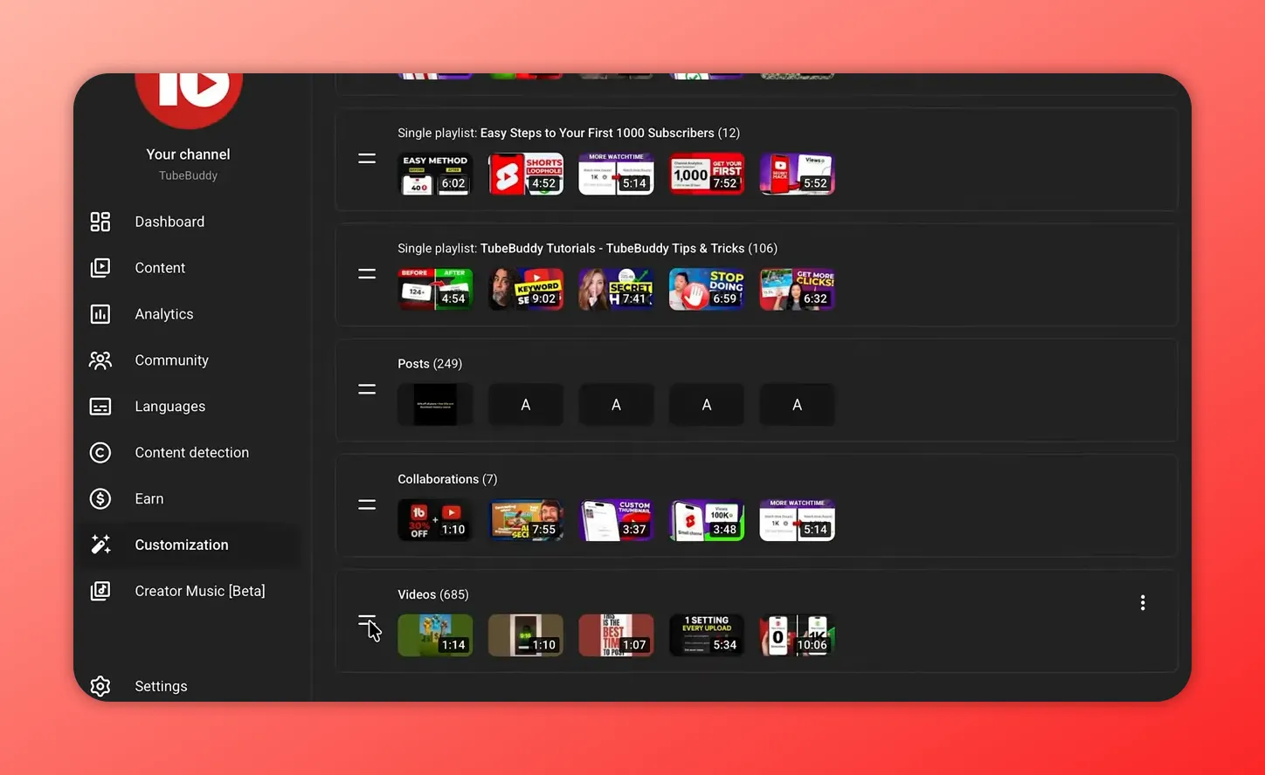Click the Collaborations (7) heading

click(447, 479)
